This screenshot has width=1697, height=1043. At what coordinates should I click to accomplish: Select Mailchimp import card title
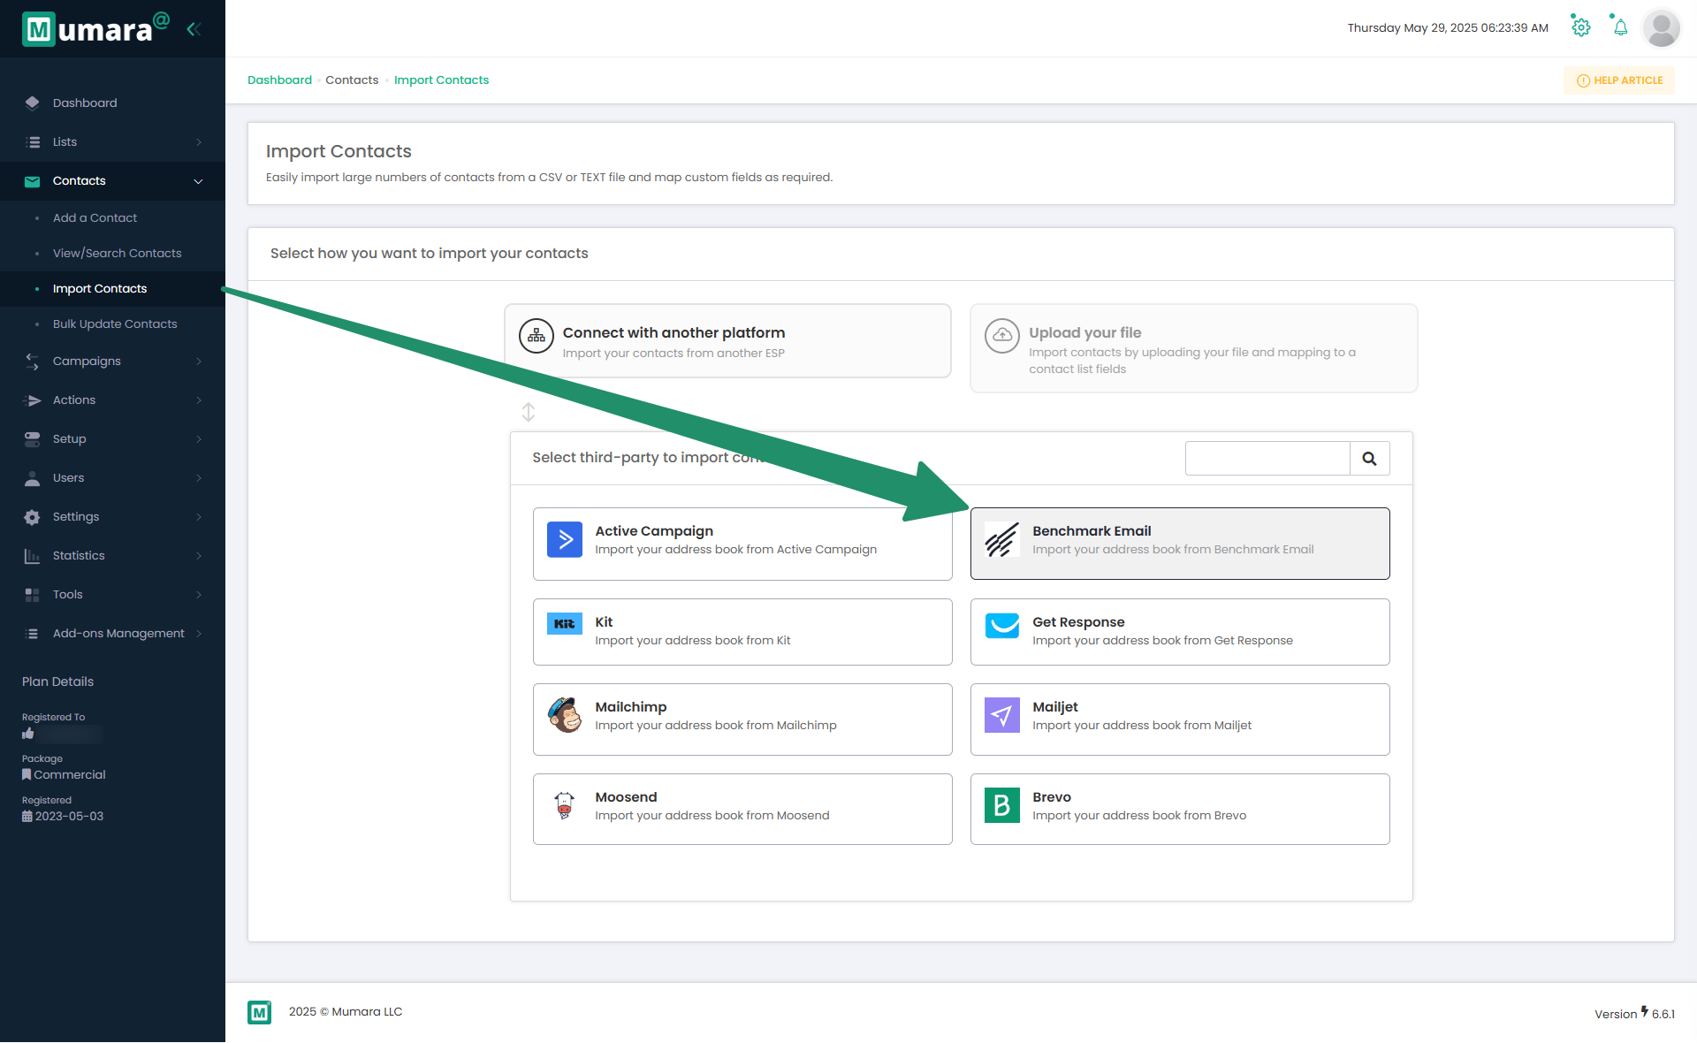(631, 707)
